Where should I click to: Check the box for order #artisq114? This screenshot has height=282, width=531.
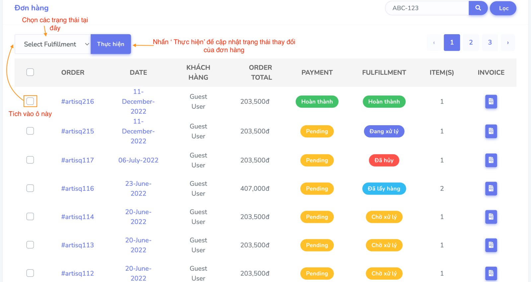pos(30,217)
